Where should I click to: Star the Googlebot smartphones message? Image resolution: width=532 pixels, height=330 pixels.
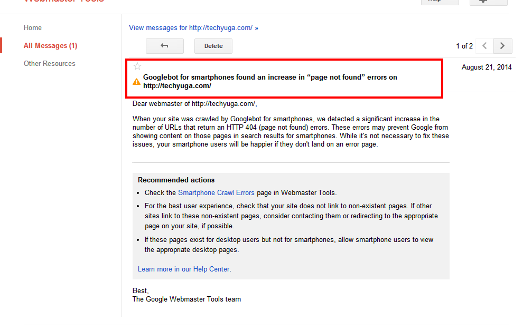(x=137, y=66)
